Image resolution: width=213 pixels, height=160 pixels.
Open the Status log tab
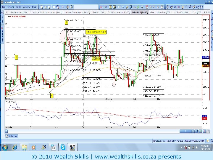coord(12,136)
